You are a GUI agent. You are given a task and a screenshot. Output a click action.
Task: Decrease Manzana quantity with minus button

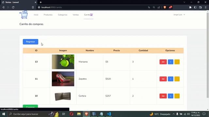(x=177, y=62)
